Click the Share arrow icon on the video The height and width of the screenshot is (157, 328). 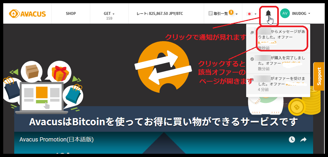(x=303, y=140)
